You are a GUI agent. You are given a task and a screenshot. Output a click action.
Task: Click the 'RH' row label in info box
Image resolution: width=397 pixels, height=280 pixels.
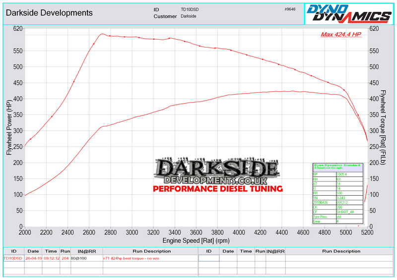(315, 179)
